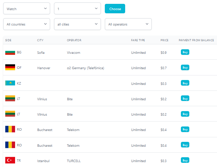Click the Bulgaria flag icon
The image size is (217, 167).
point(10,52)
